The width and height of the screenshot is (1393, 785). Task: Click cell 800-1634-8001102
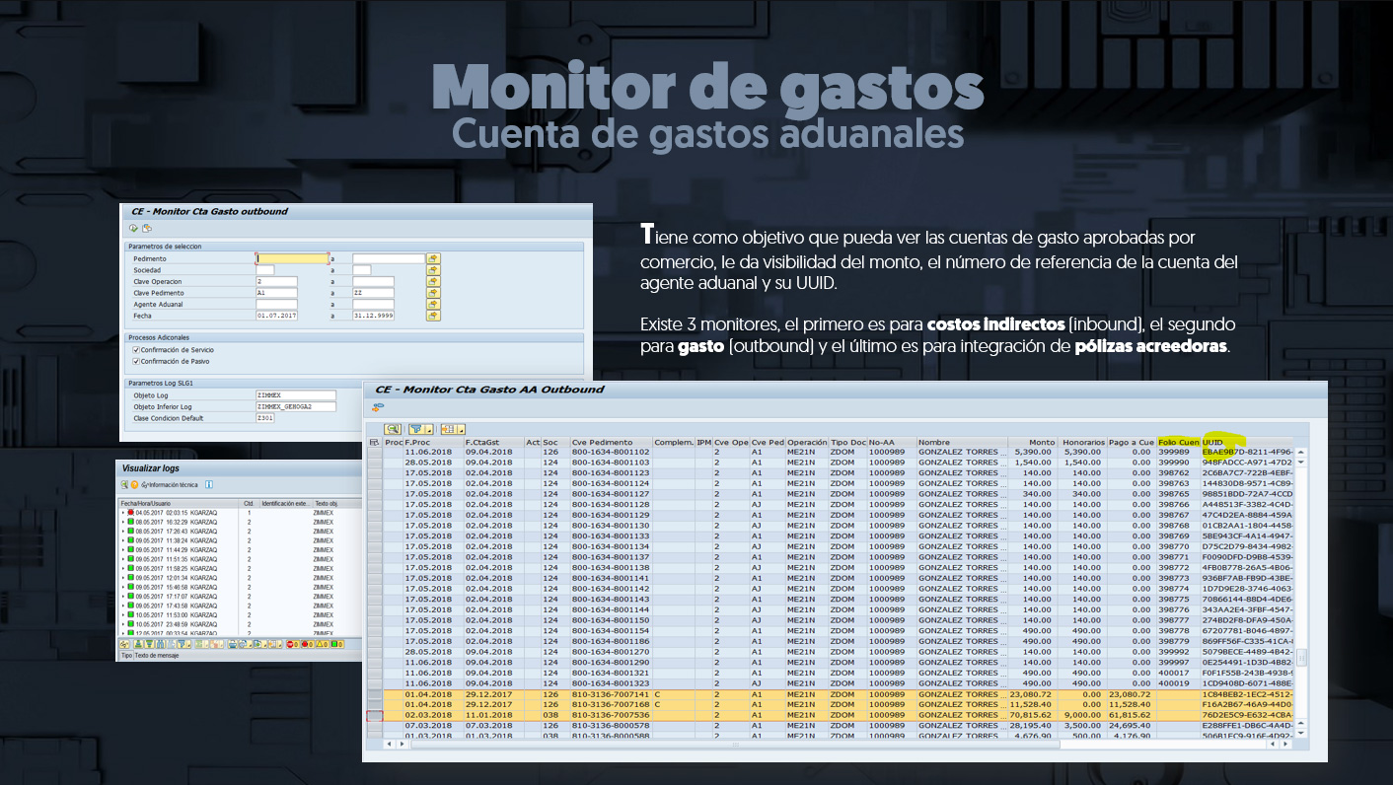coord(611,452)
